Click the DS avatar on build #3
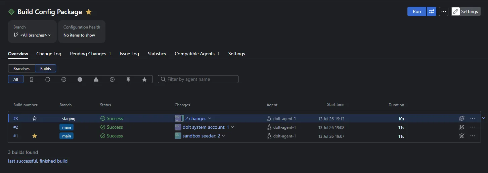 pos(178,118)
